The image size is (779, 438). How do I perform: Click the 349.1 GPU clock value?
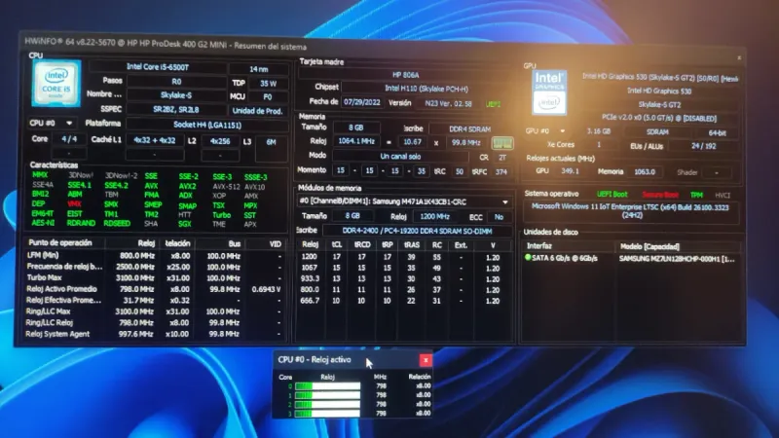point(570,171)
